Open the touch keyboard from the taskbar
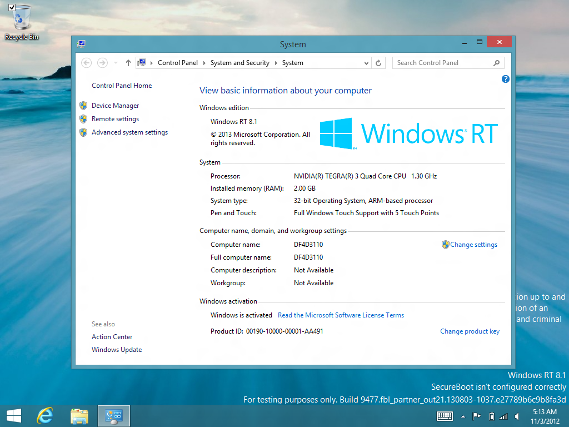569x427 pixels. (445, 416)
